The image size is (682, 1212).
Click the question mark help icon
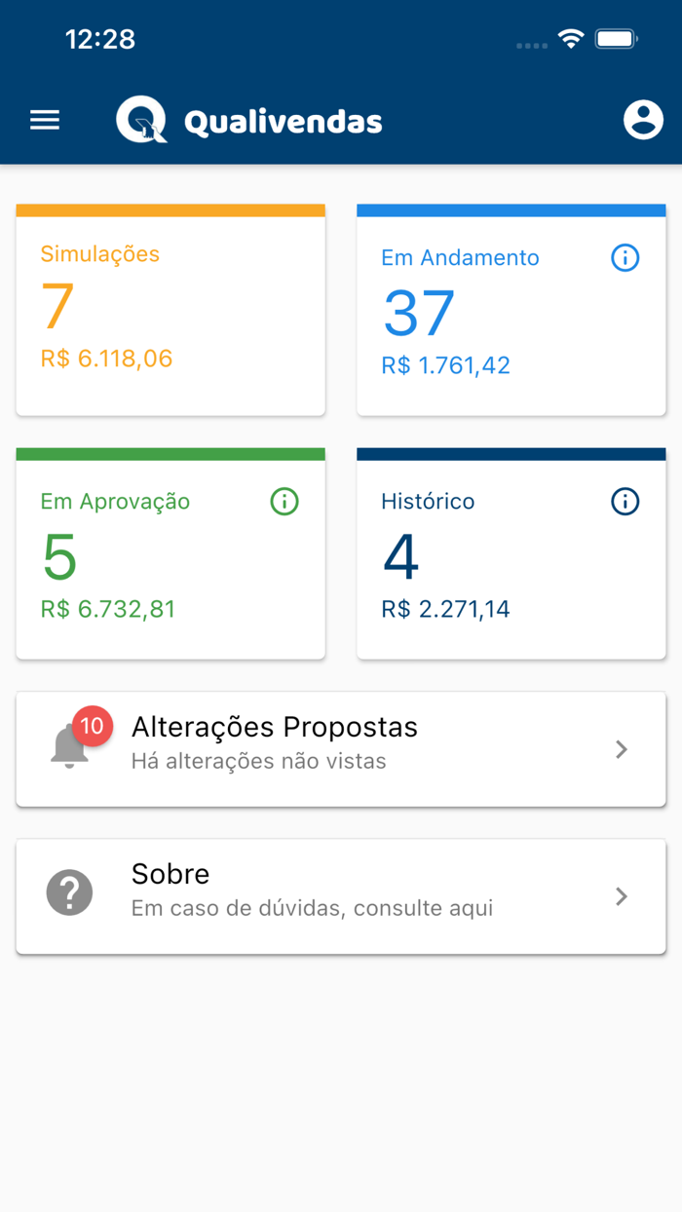(68, 891)
